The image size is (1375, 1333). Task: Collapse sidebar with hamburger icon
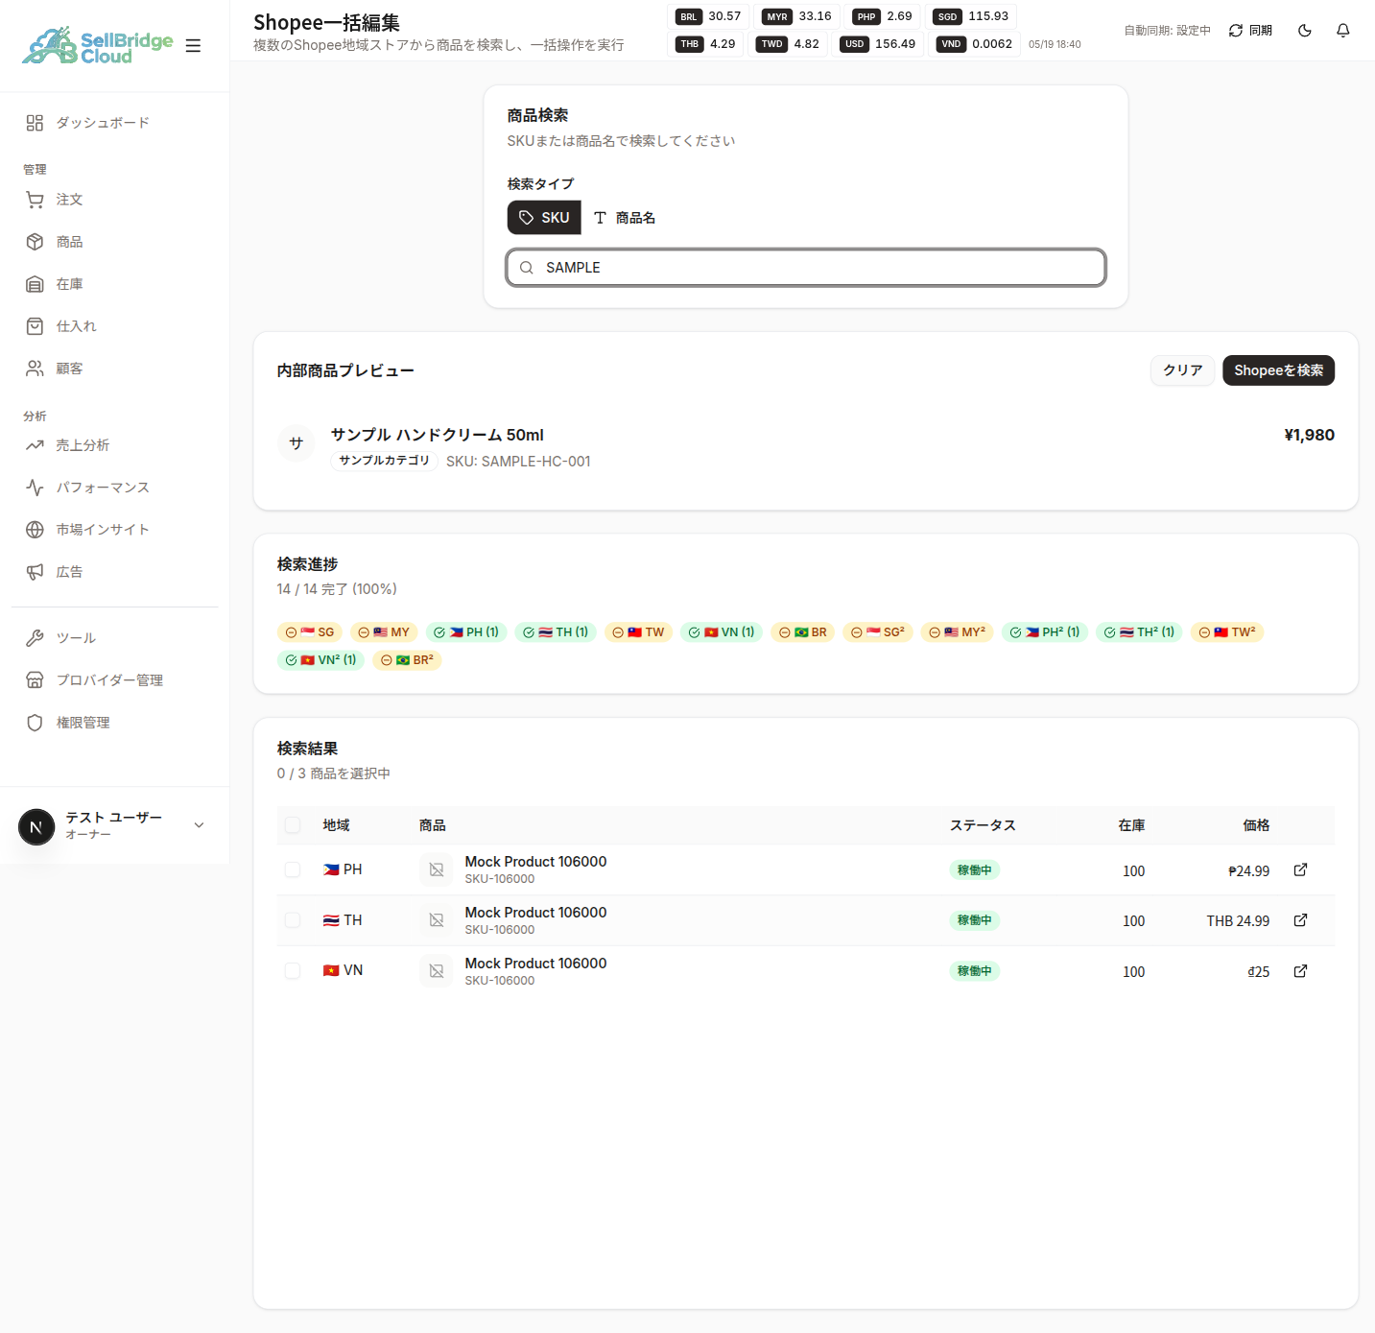(x=193, y=45)
